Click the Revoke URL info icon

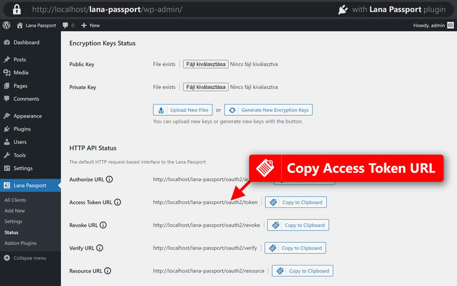(103, 225)
